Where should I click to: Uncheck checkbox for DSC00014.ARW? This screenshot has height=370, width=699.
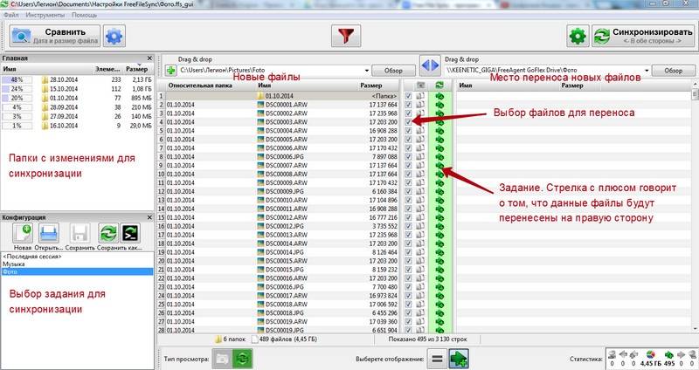coord(408,243)
